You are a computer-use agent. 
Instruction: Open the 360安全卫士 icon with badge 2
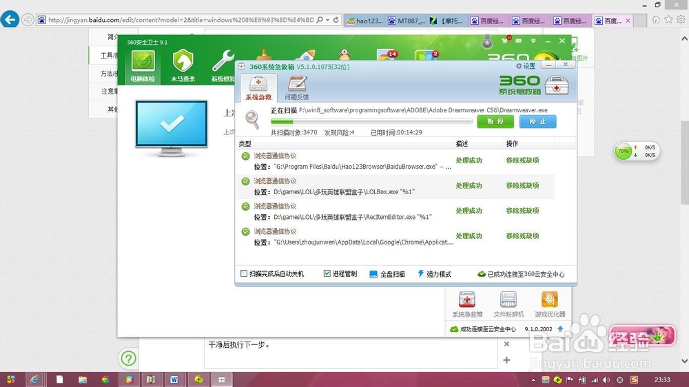[x=426, y=55]
